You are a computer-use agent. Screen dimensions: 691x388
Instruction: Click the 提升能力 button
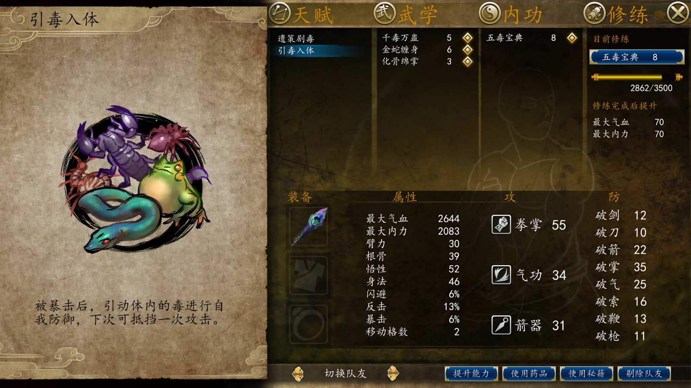(471, 373)
